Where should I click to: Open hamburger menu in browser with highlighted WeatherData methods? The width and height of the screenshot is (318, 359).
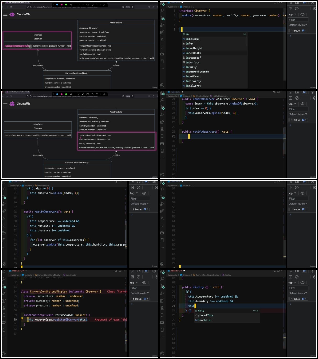click(5, 104)
